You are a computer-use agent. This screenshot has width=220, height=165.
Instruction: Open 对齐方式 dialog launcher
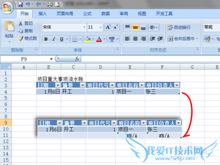click(198, 49)
